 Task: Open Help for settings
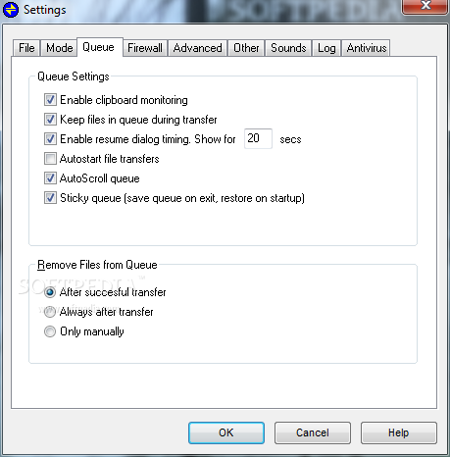tap(399, 432)
